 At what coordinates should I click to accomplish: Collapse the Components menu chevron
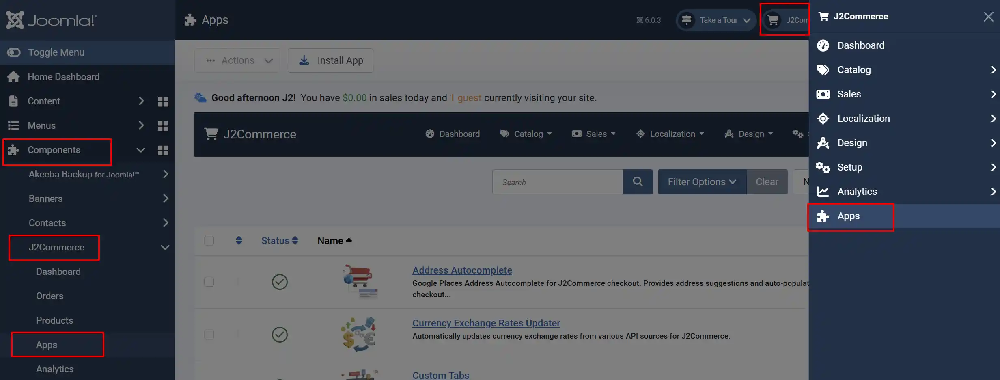point(141,150)
